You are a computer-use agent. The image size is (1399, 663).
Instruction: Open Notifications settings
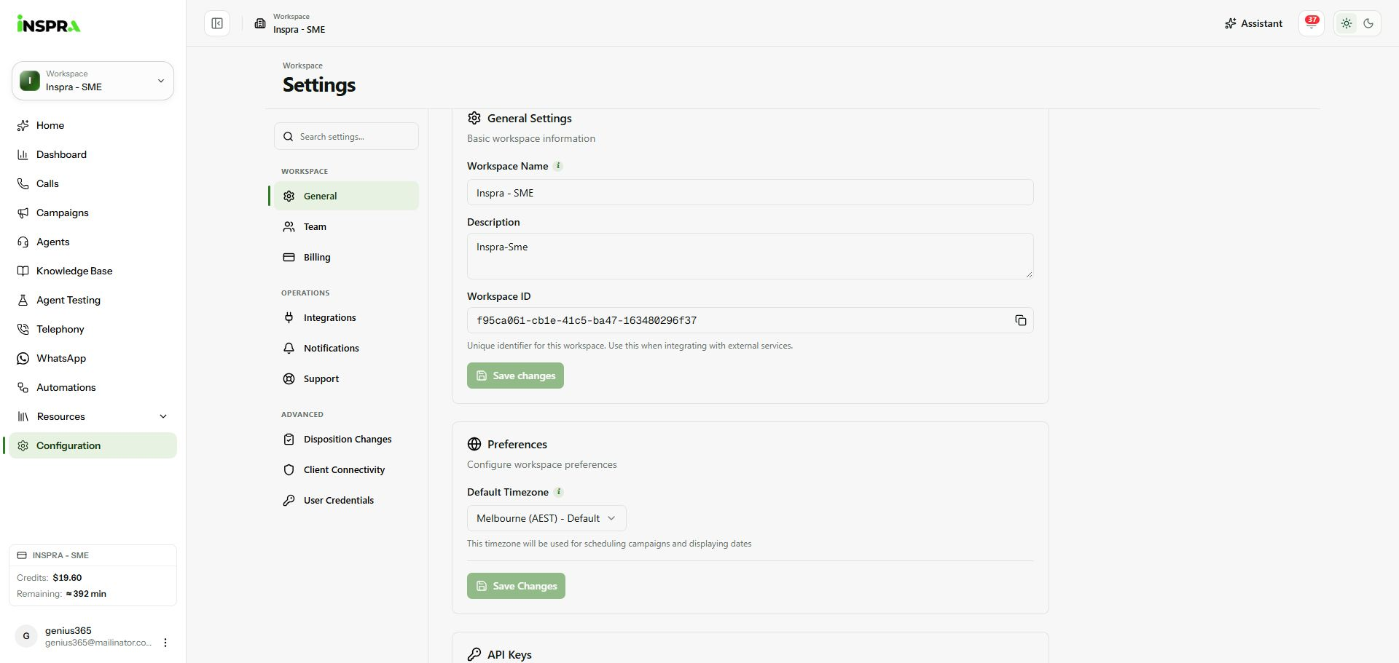(346, 348)
